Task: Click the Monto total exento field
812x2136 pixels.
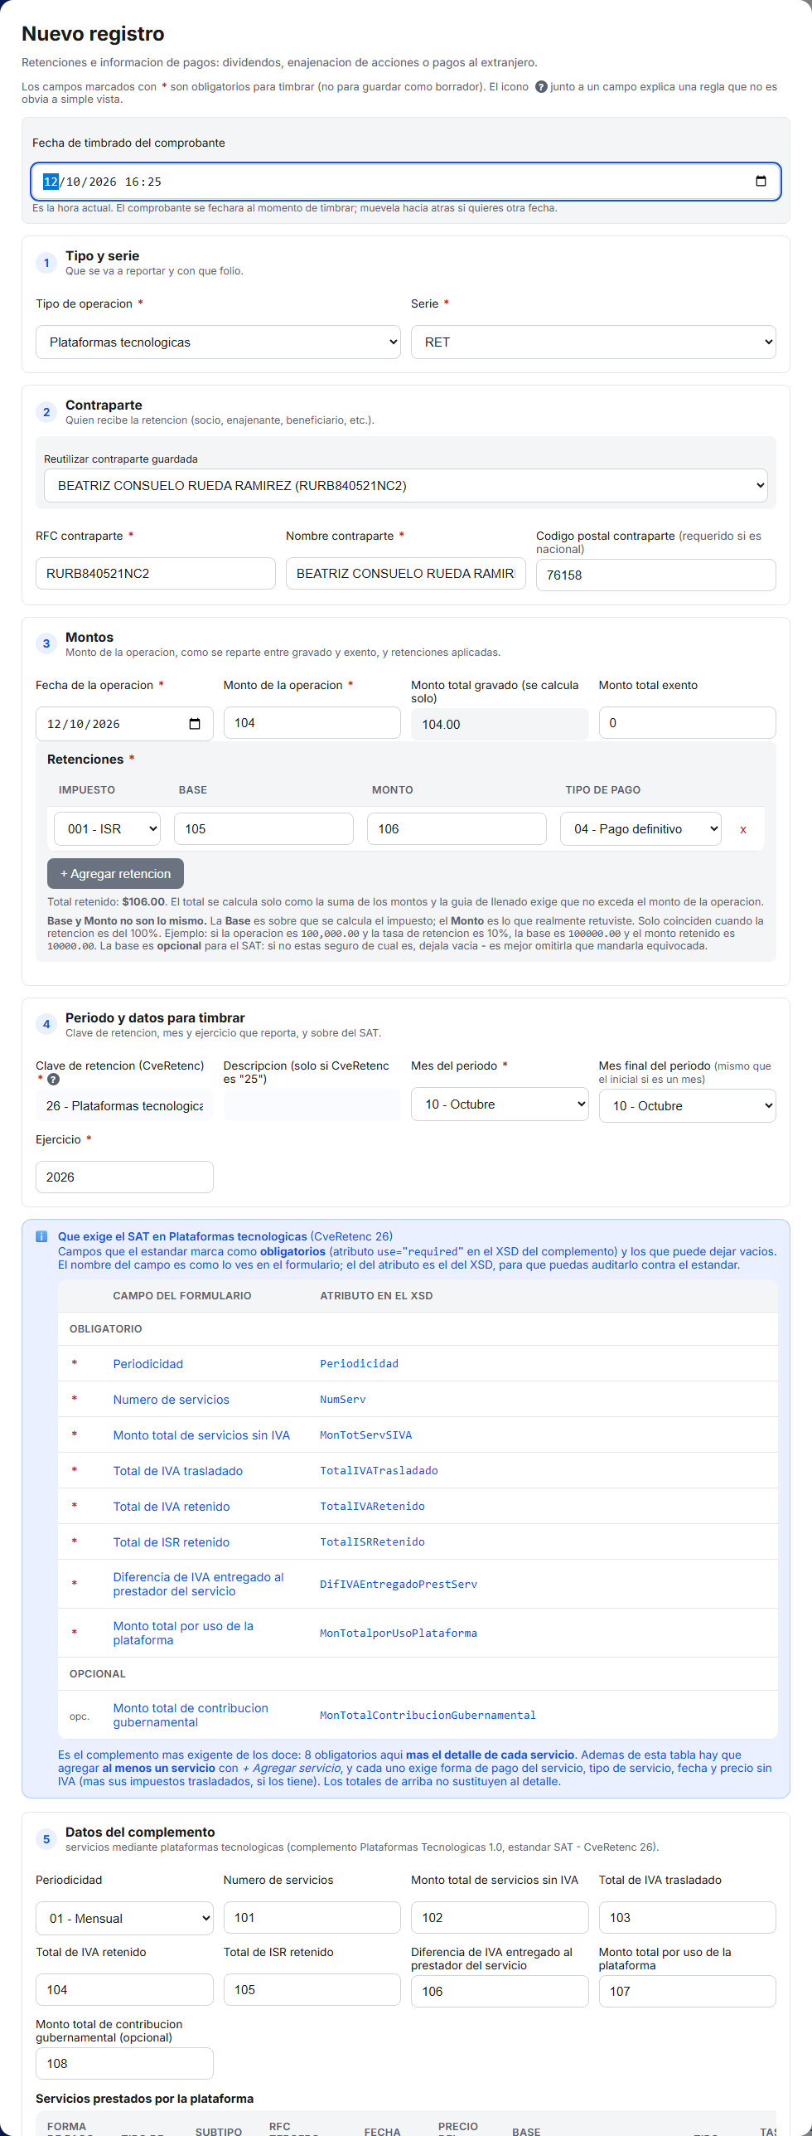Action: pyautogui.click(x=688, y=723)
